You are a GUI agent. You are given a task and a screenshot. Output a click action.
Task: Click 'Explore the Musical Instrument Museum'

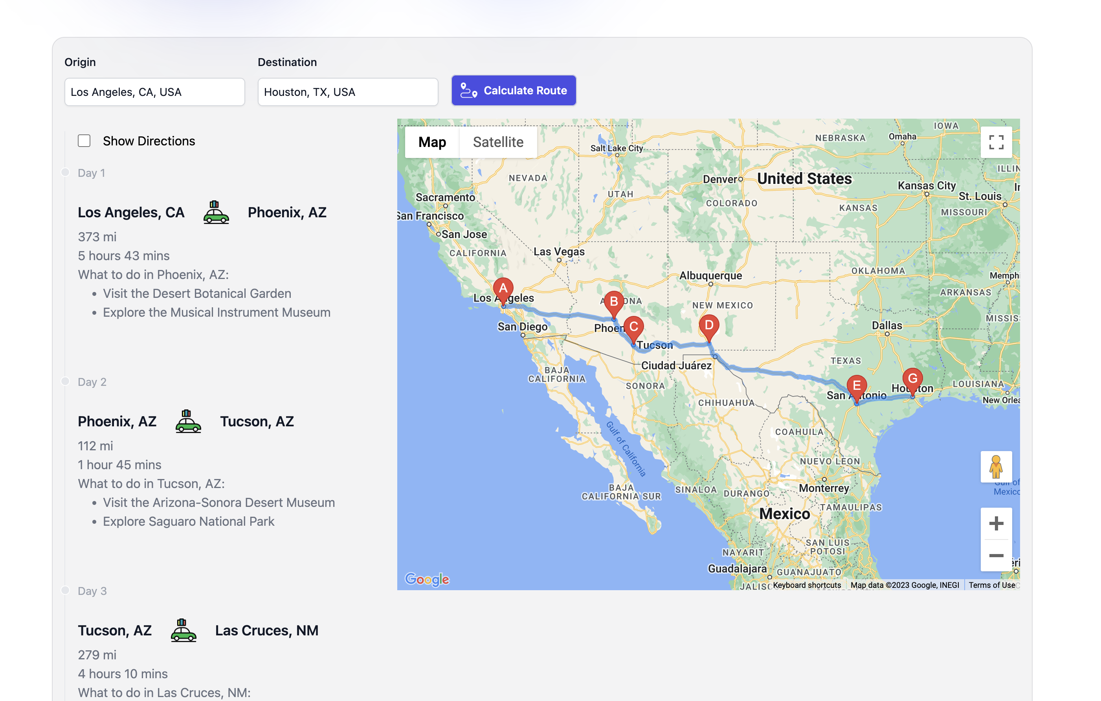[217, 312]
